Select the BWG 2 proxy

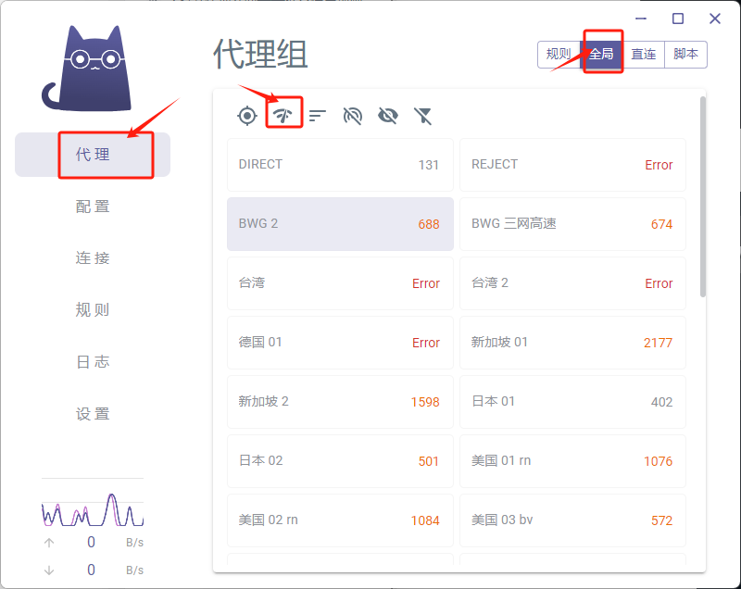(340, 224)
